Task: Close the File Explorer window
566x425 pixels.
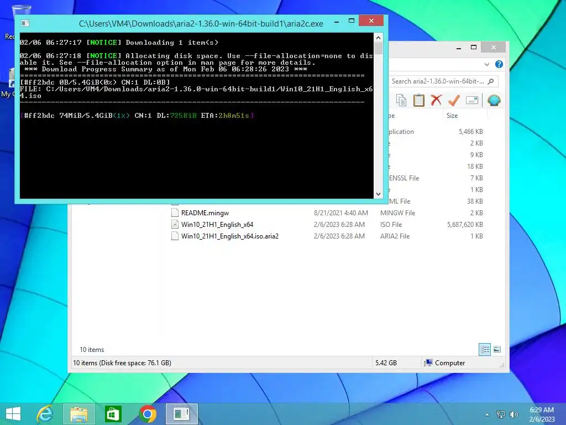Action: tap(494, 48)
